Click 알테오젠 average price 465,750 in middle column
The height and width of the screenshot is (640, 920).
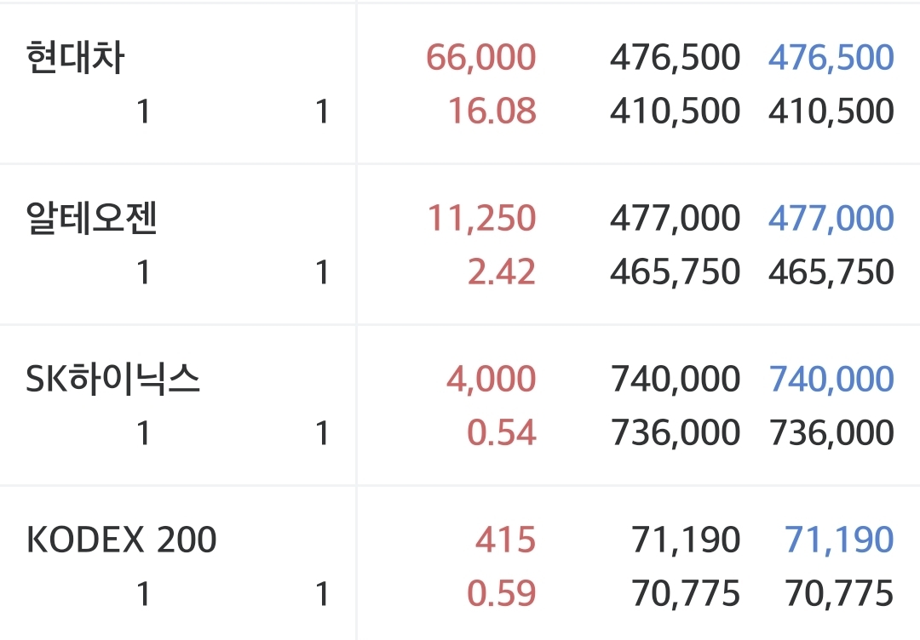point(675,272)
